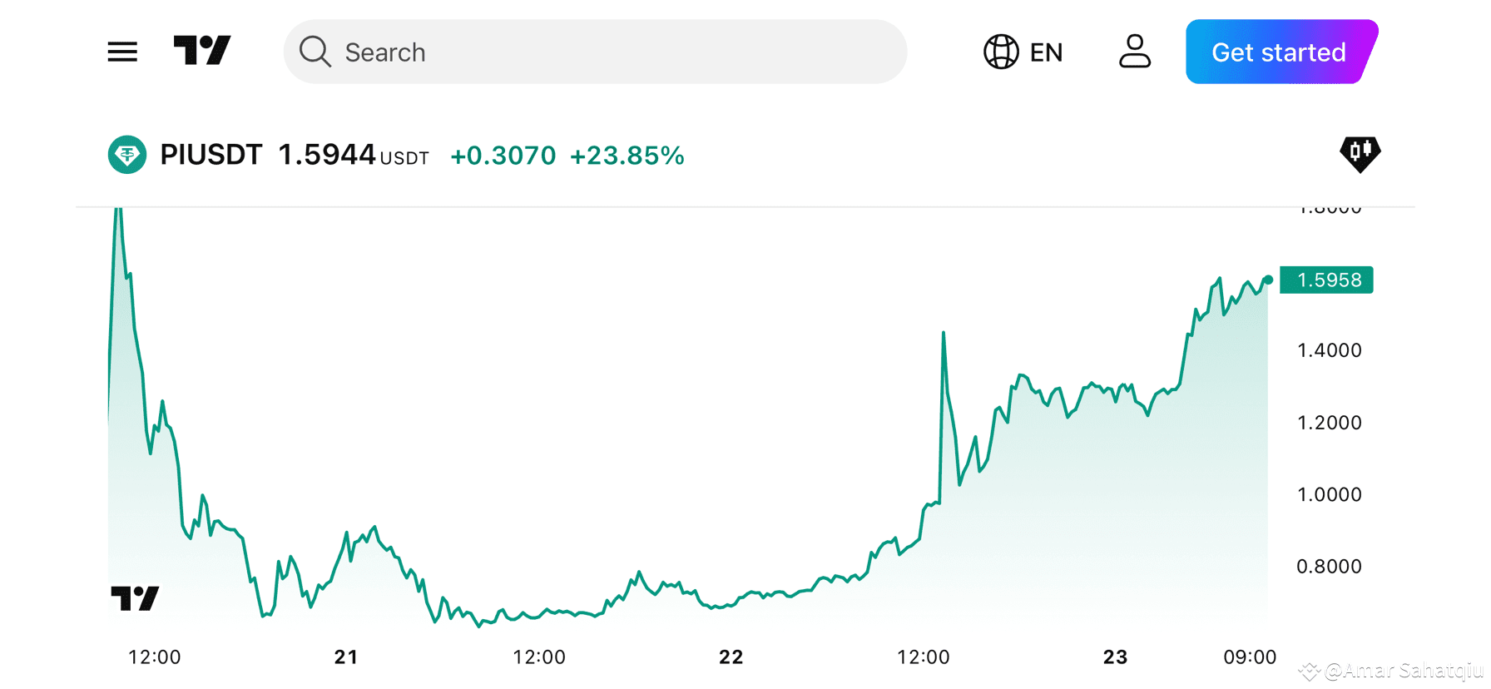Select the PIUSDT symbol name
This screenshot has height=689, width=1491.
point(211,154)
